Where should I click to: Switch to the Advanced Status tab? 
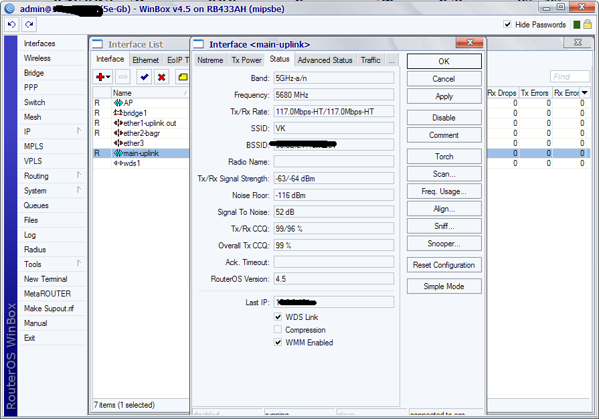click(x=325, y=60)
